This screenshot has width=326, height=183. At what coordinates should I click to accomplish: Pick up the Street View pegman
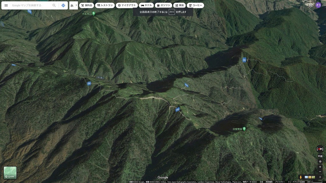click(300, 177)
